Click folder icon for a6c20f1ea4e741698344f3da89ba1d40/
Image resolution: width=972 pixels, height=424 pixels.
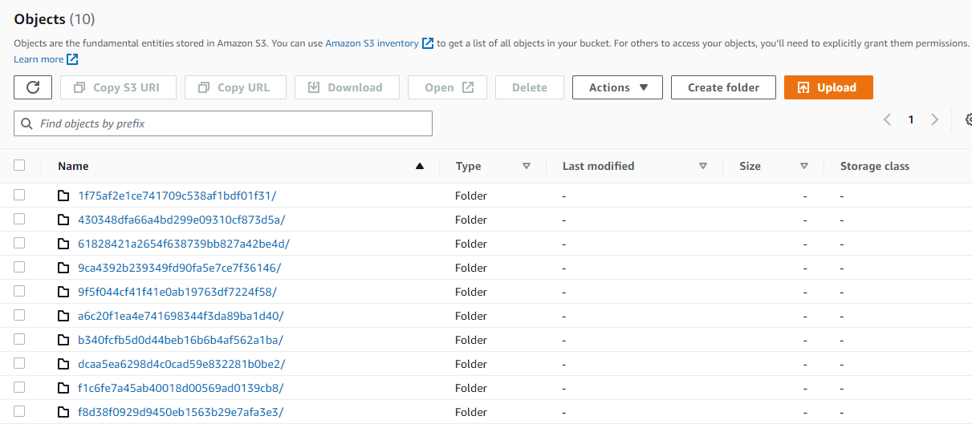tap(63, 316)
